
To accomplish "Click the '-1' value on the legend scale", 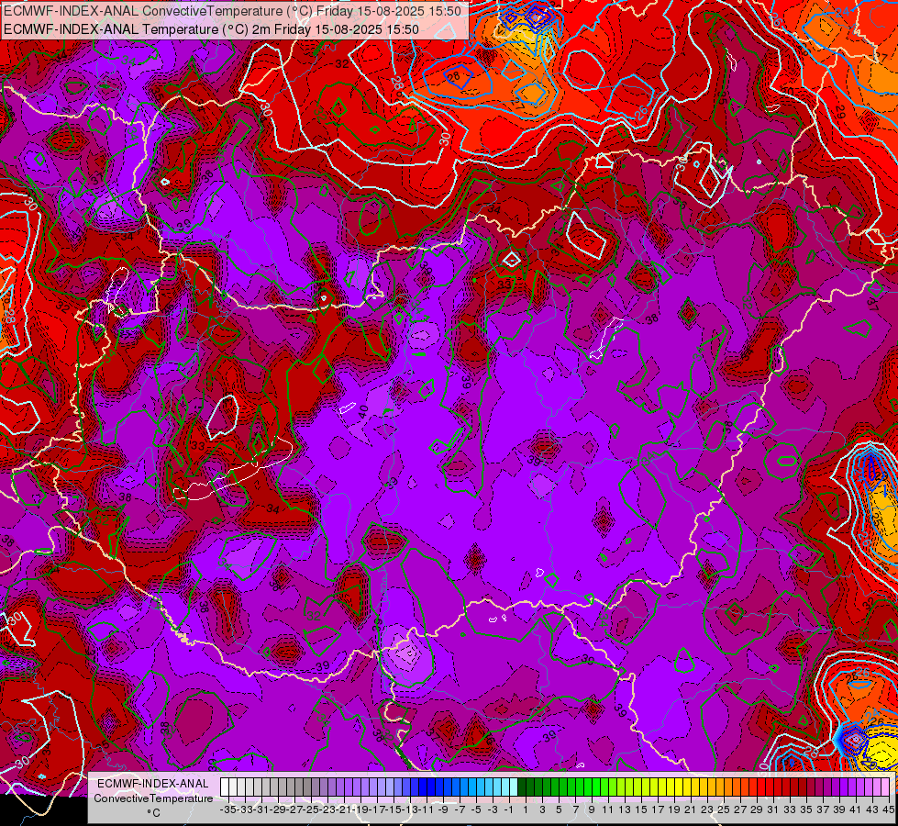I will pyautogui.click(x=509, y=809).
